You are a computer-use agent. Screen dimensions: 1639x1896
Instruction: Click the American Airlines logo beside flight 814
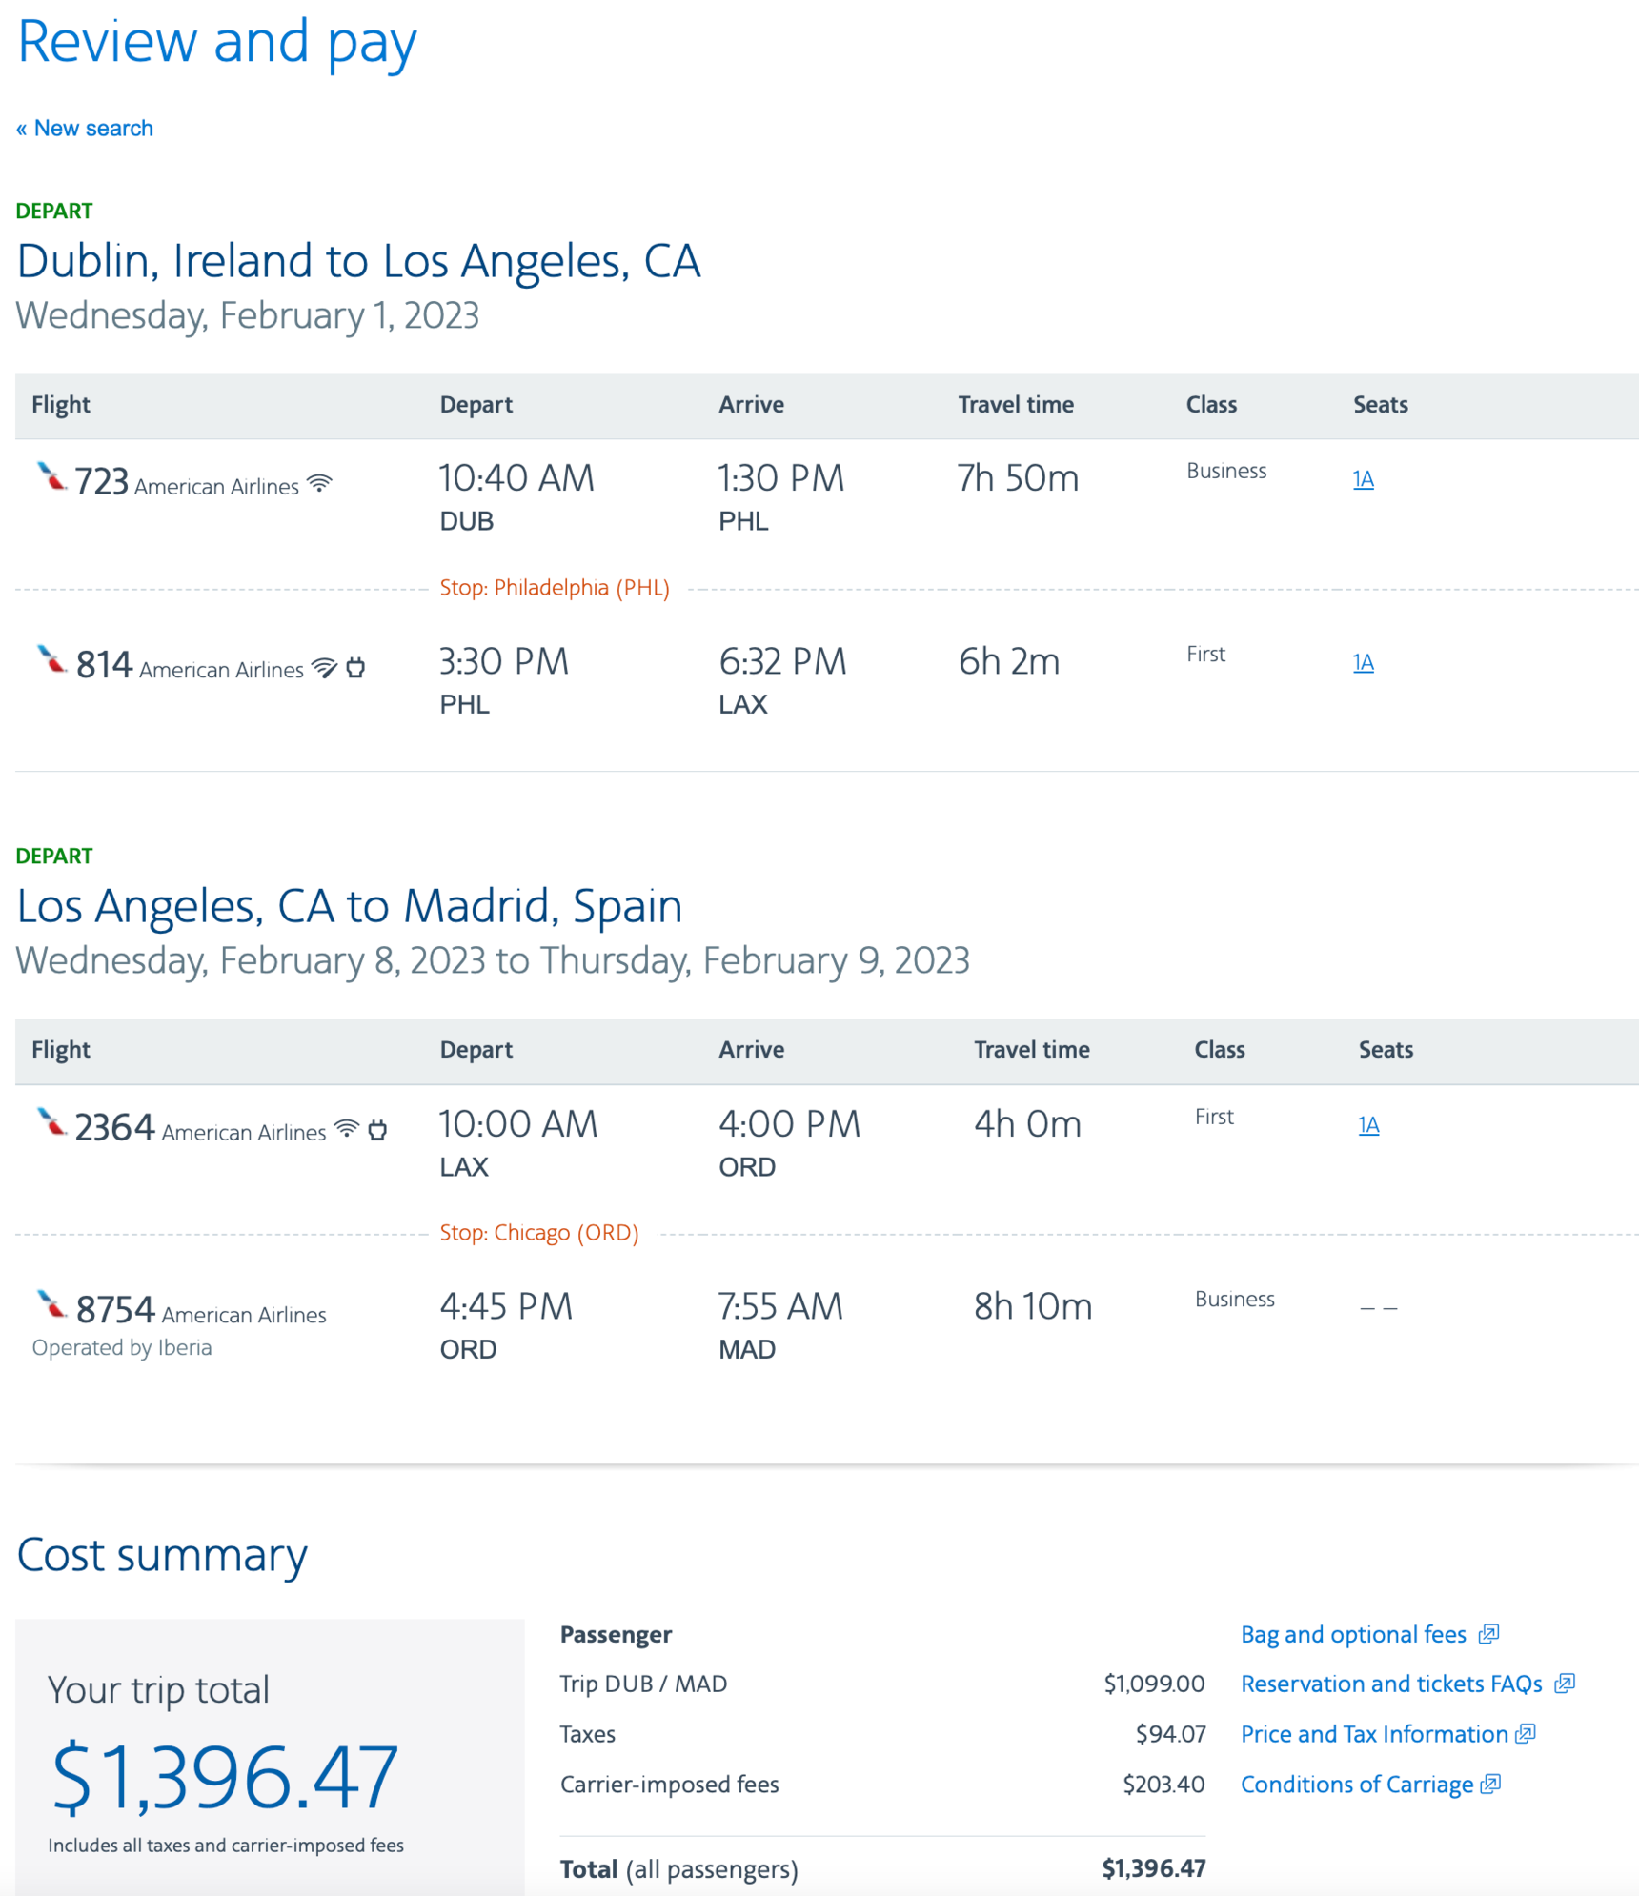click(x=51, y=659)
